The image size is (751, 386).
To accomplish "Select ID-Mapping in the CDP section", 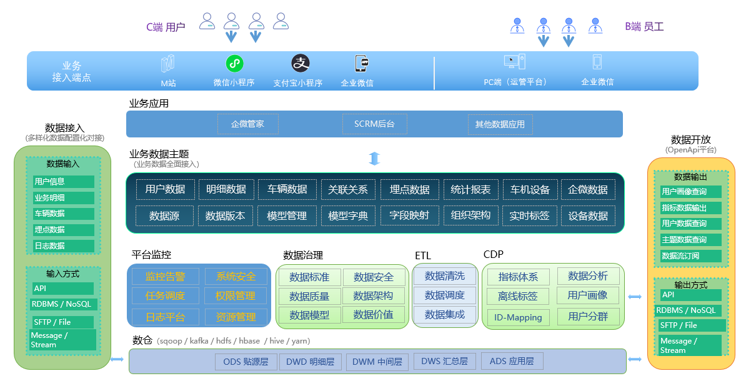I will pyautogui.click(x=518, y=317).
